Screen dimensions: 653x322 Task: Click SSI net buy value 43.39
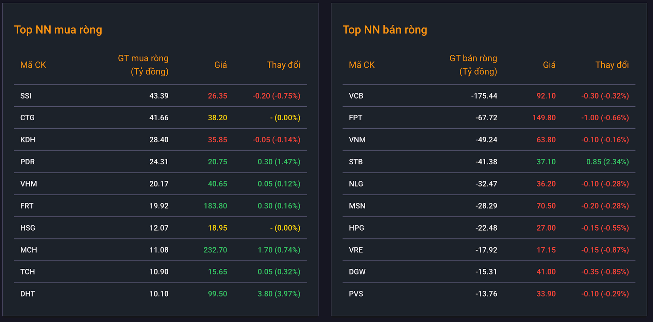point(159,96)
